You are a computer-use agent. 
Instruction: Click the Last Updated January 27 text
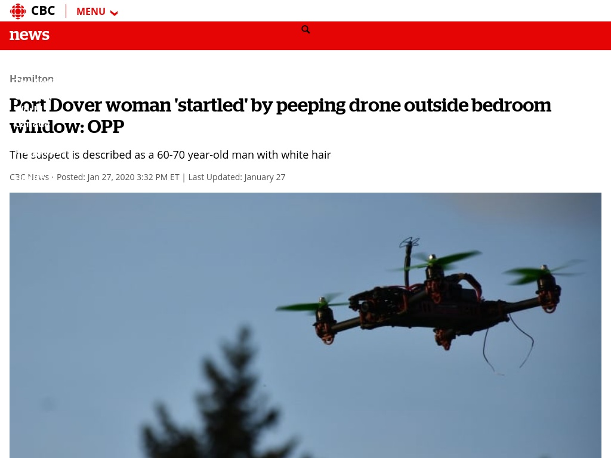pyautogui.click(x=236, y=177)
